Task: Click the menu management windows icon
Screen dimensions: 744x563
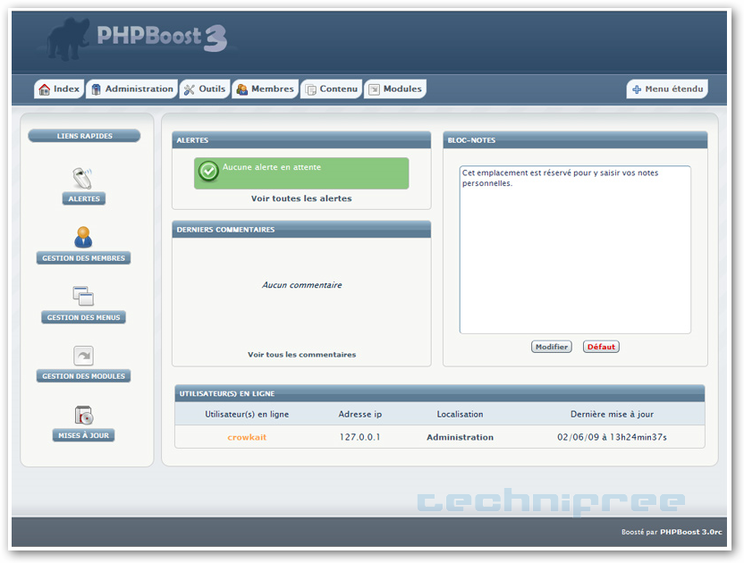Action: [x=83, y=296]
